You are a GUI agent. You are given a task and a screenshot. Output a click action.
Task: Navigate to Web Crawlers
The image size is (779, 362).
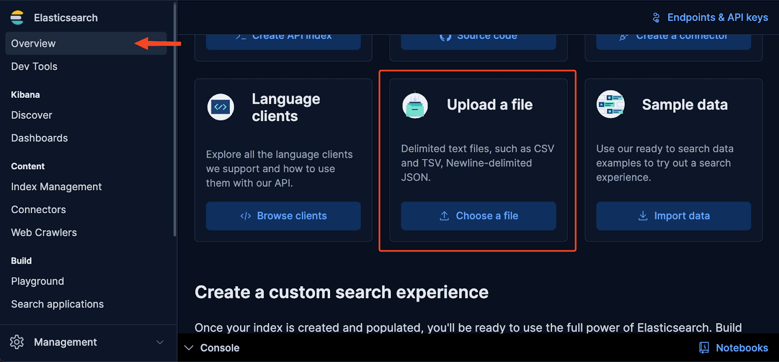tap(44, 232)
